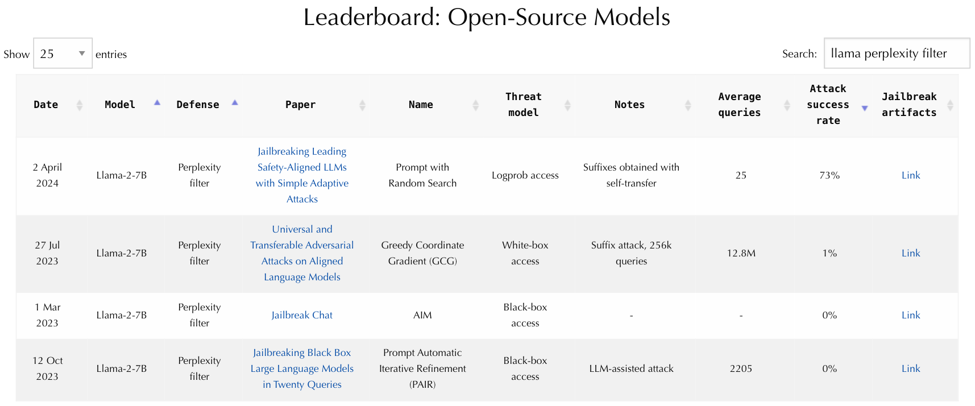975x406 pixels.
Task: Open Jailbreaking Leading Safety-Aligned LLMs paper link
Action: [x=302, y=175]
